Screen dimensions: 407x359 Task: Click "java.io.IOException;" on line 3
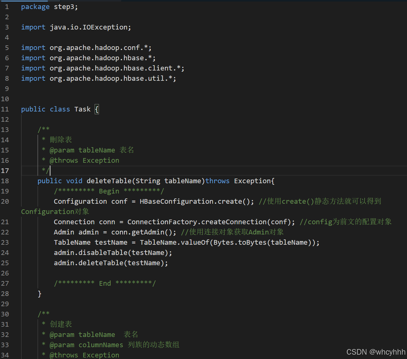pyautogui.click(x=91, y=27)
